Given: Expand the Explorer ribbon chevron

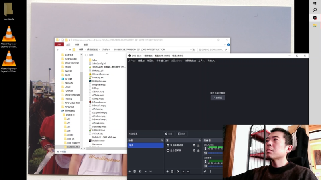Looking at the screenshot, I should pyautogui.click(x=225, y=44).
